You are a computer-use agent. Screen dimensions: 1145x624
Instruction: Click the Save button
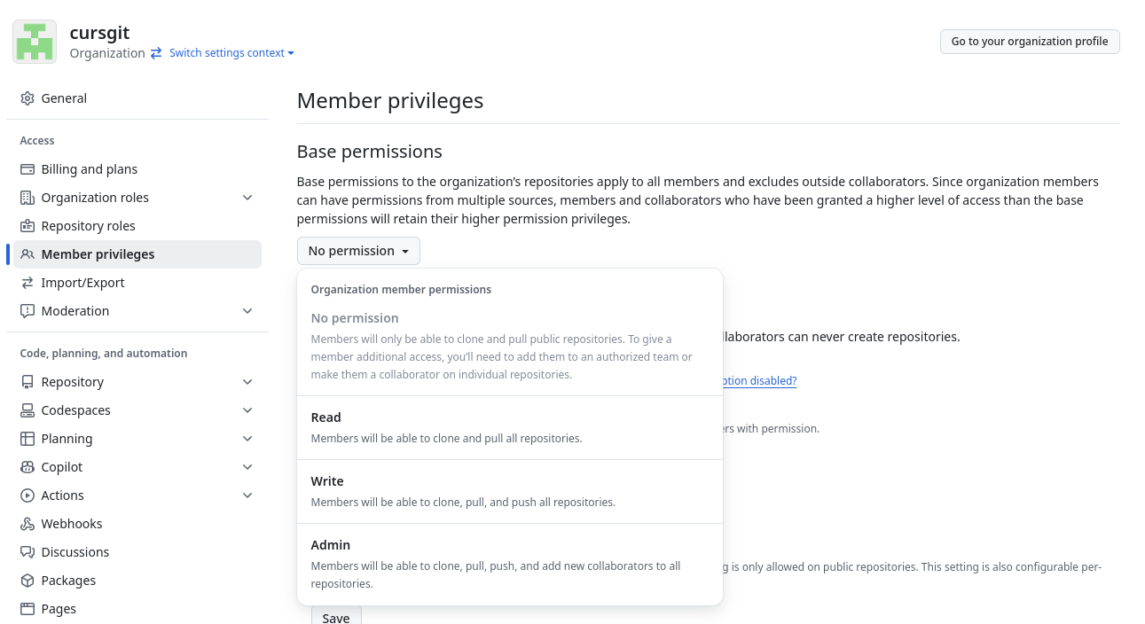(336, 615)
